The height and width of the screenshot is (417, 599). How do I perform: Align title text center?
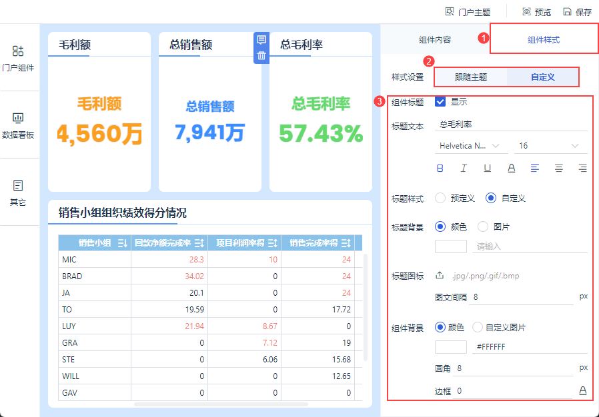click(x=559, y=169)
